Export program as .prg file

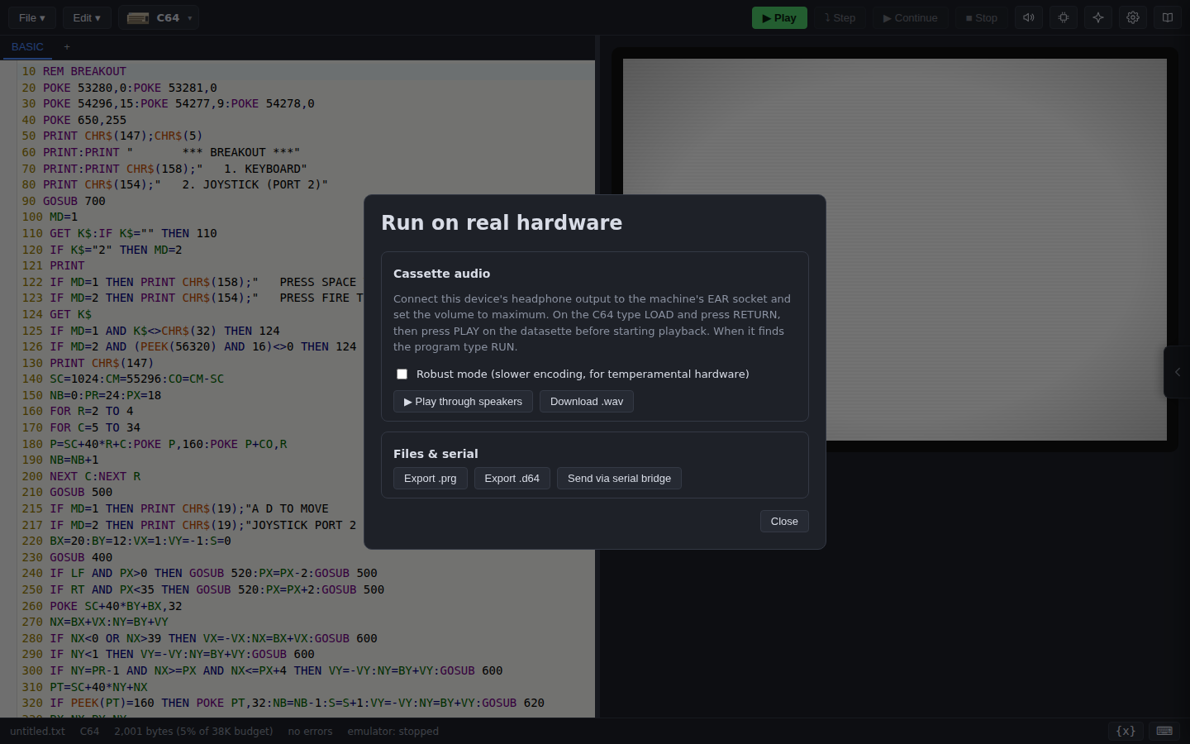point(431,479)
